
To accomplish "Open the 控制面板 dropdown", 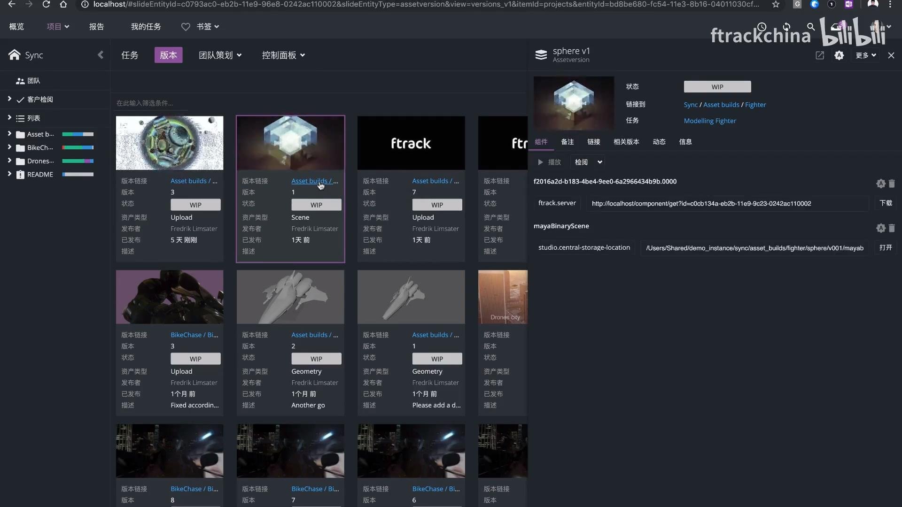I will tap(283, 55).
